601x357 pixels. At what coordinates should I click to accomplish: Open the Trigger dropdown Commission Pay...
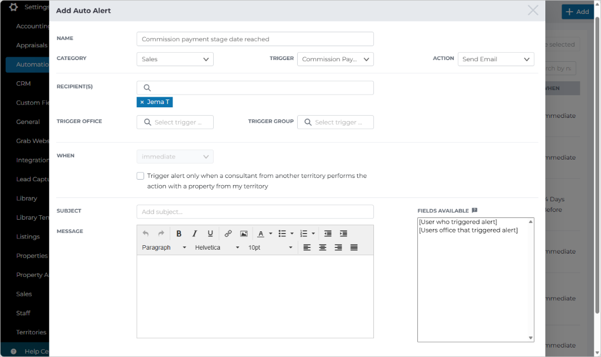pos(336,59)
